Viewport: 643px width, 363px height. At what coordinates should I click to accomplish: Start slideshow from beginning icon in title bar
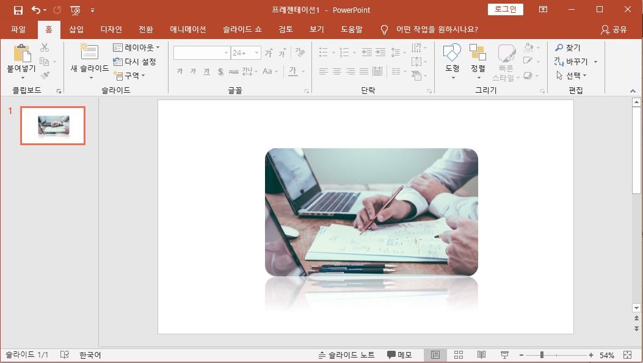click(x=75, y=10)
